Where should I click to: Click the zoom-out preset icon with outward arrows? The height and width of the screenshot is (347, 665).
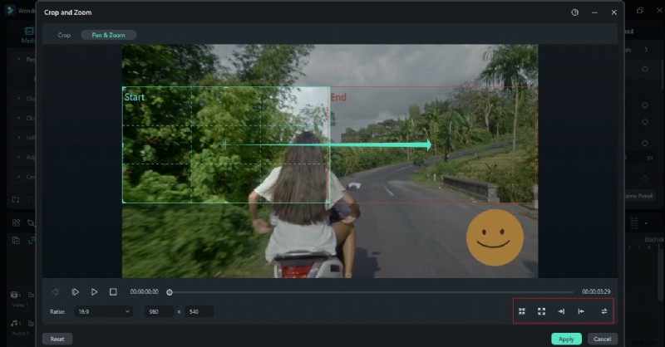pos(541,311)
